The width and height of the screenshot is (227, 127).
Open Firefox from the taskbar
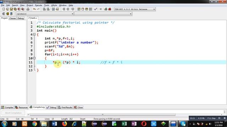[65, 124]
